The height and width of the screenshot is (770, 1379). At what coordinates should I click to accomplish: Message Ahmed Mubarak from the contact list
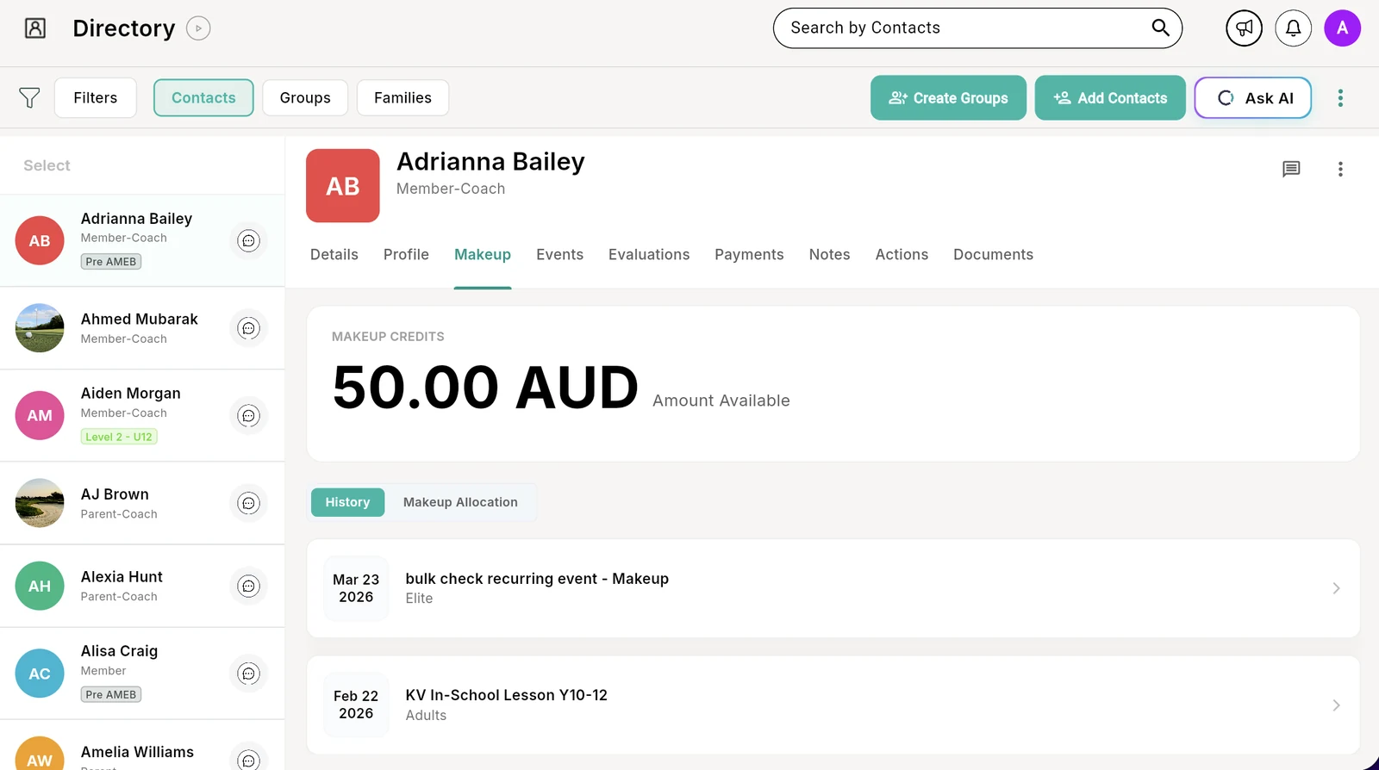tap(248, 328)
